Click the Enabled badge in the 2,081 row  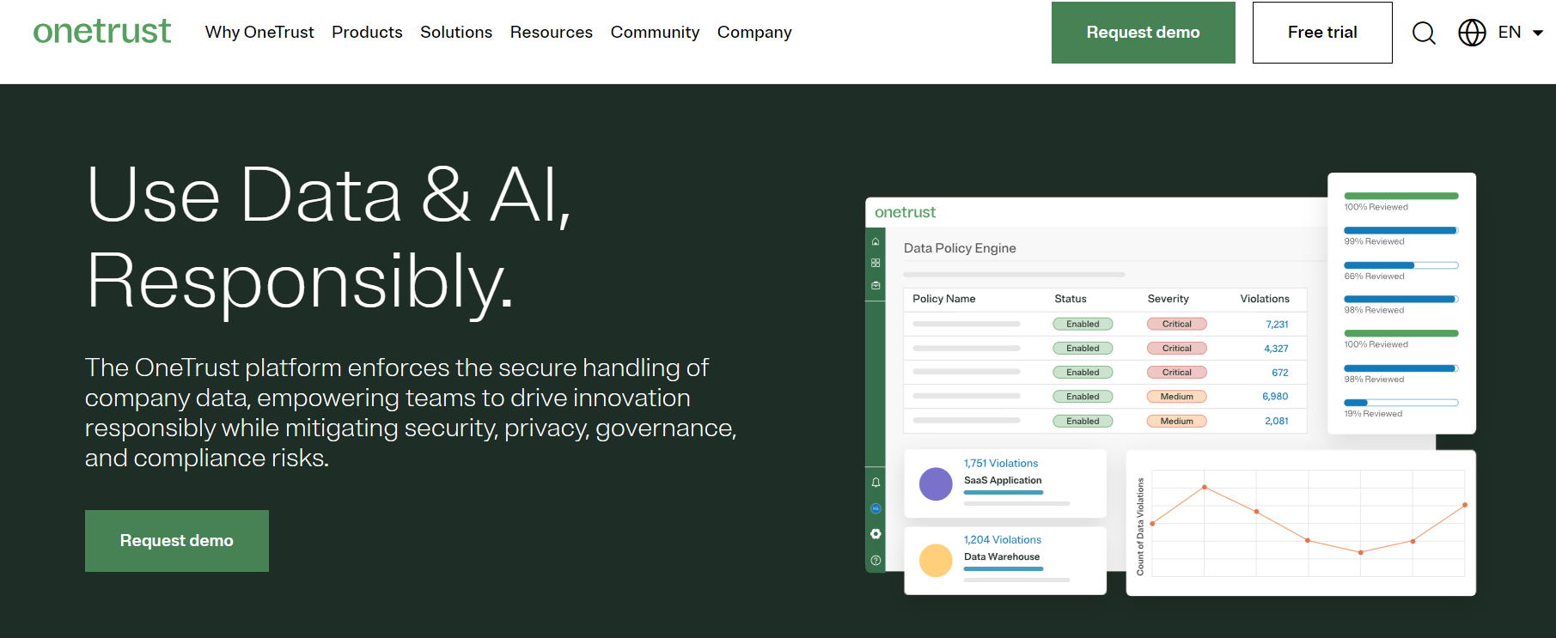tap(1083, 421)
